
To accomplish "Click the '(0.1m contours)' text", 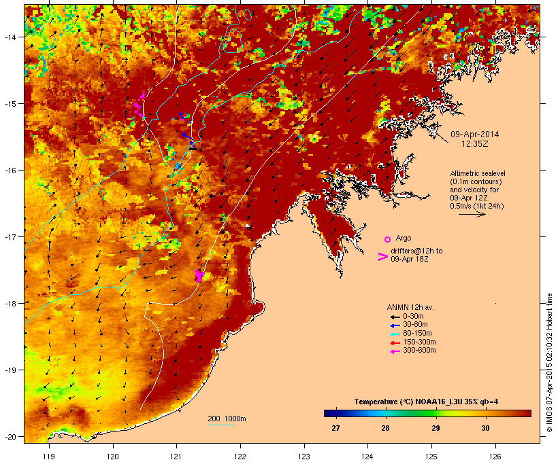I will click(476, 181).
